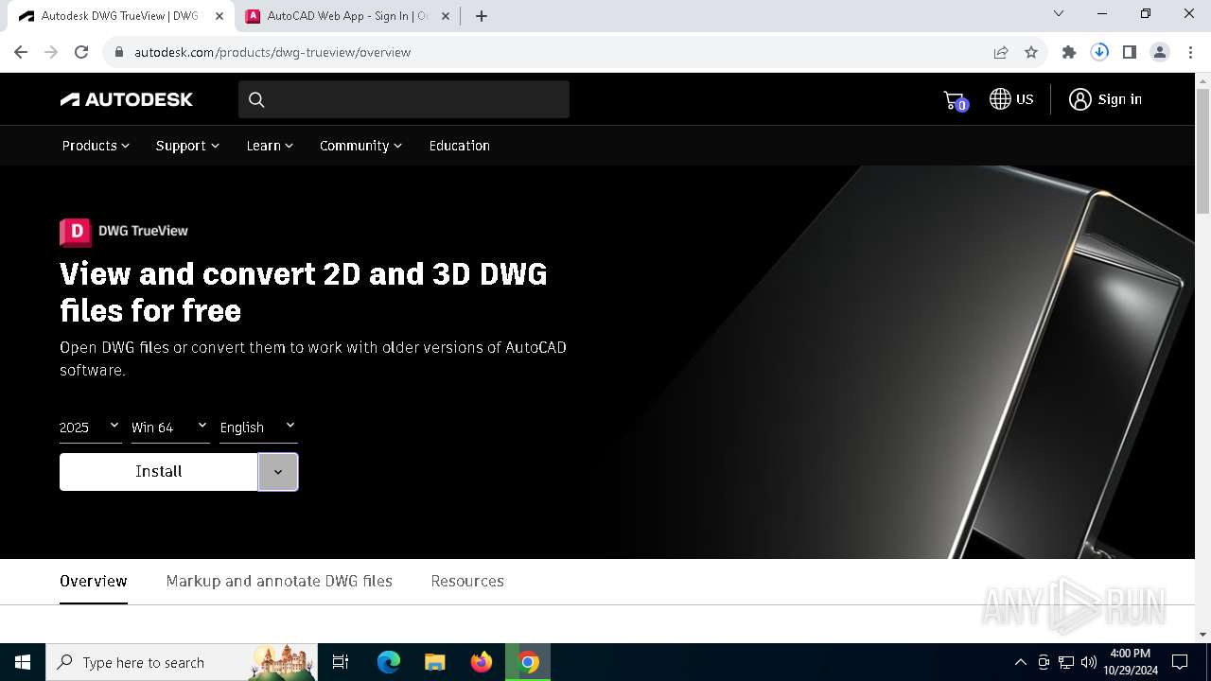Expand the Support menu
The height and width of the screenshot is (681, 1211).
tap(187, 146)
